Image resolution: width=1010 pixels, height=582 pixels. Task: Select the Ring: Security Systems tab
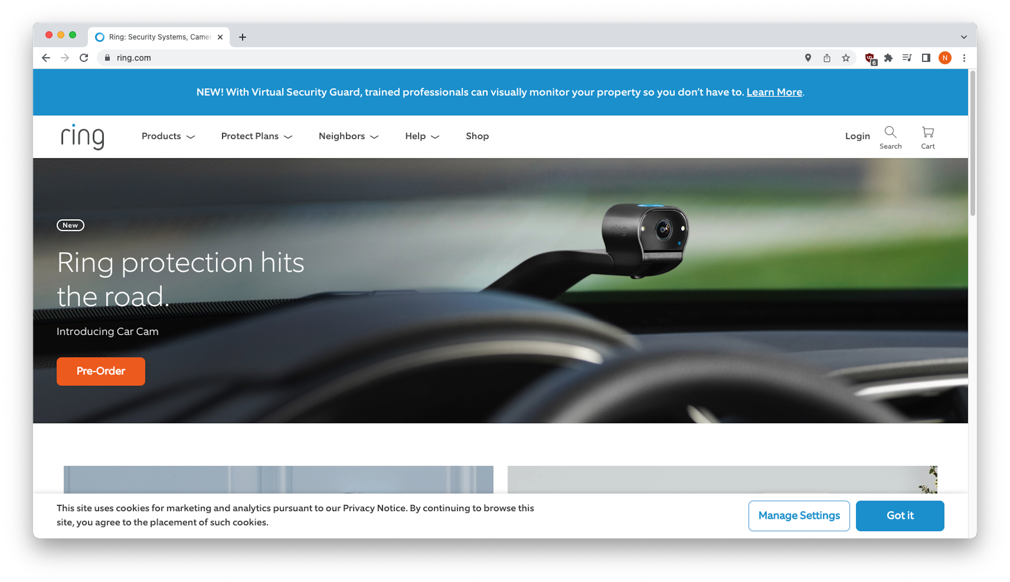159,37
